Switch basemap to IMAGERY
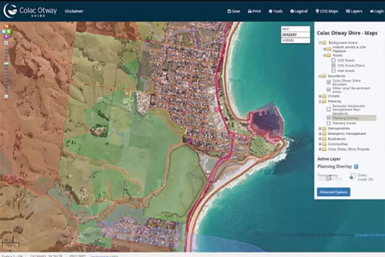 [x=295, y=35]
